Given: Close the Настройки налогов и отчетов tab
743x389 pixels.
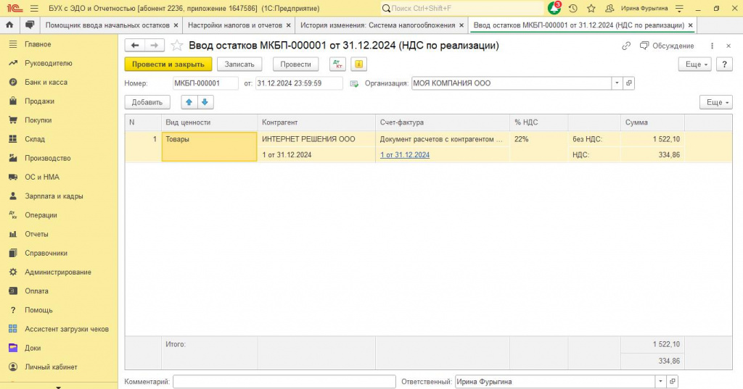Looking at the screenshot, I should tap(289, 25).
